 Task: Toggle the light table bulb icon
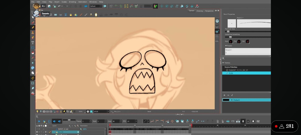pos(37,111)
